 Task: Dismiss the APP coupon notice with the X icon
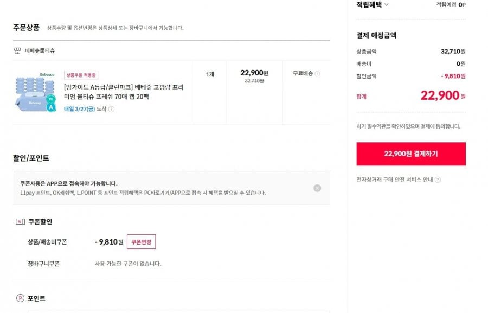(x=317, y=188)
